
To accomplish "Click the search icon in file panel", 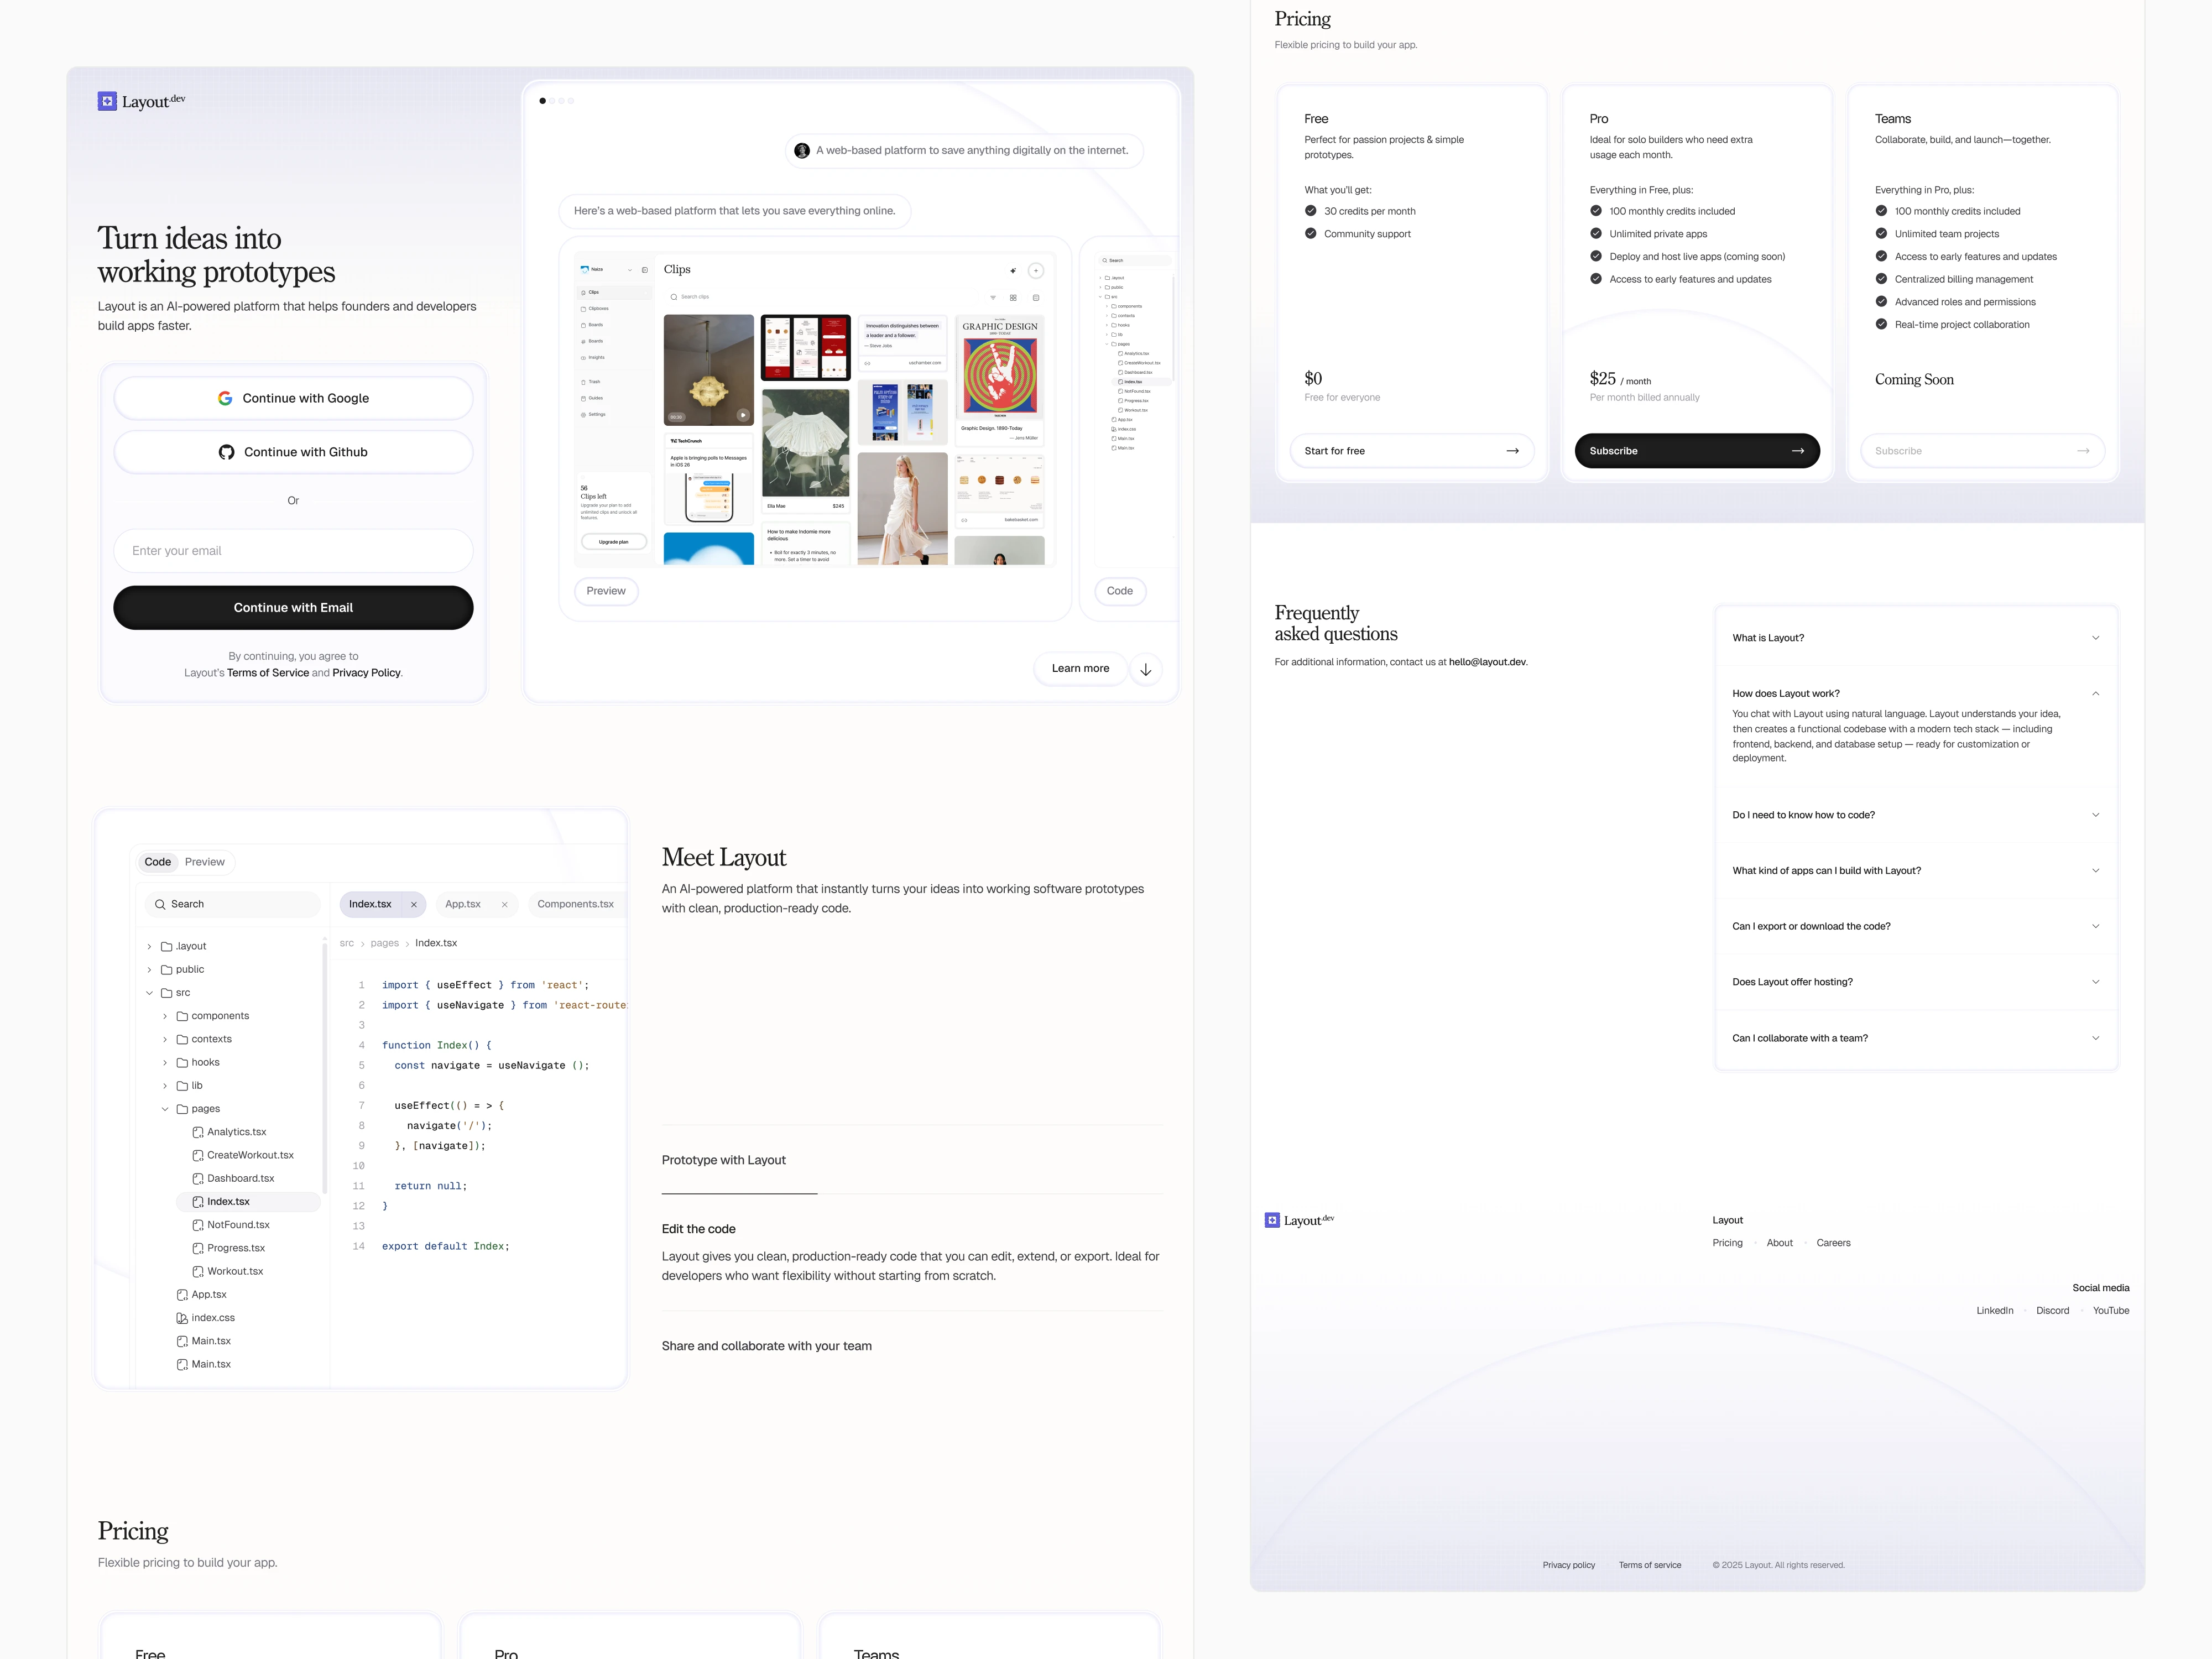I will (160, 904).
